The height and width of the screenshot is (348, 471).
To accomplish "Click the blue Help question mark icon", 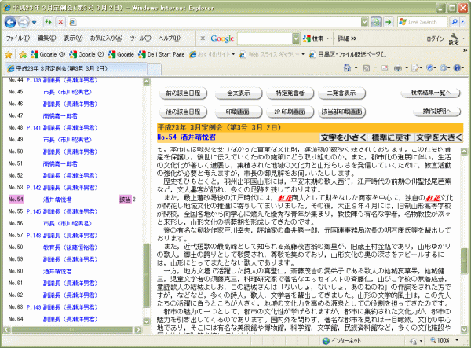I will [x=457, y=68].
